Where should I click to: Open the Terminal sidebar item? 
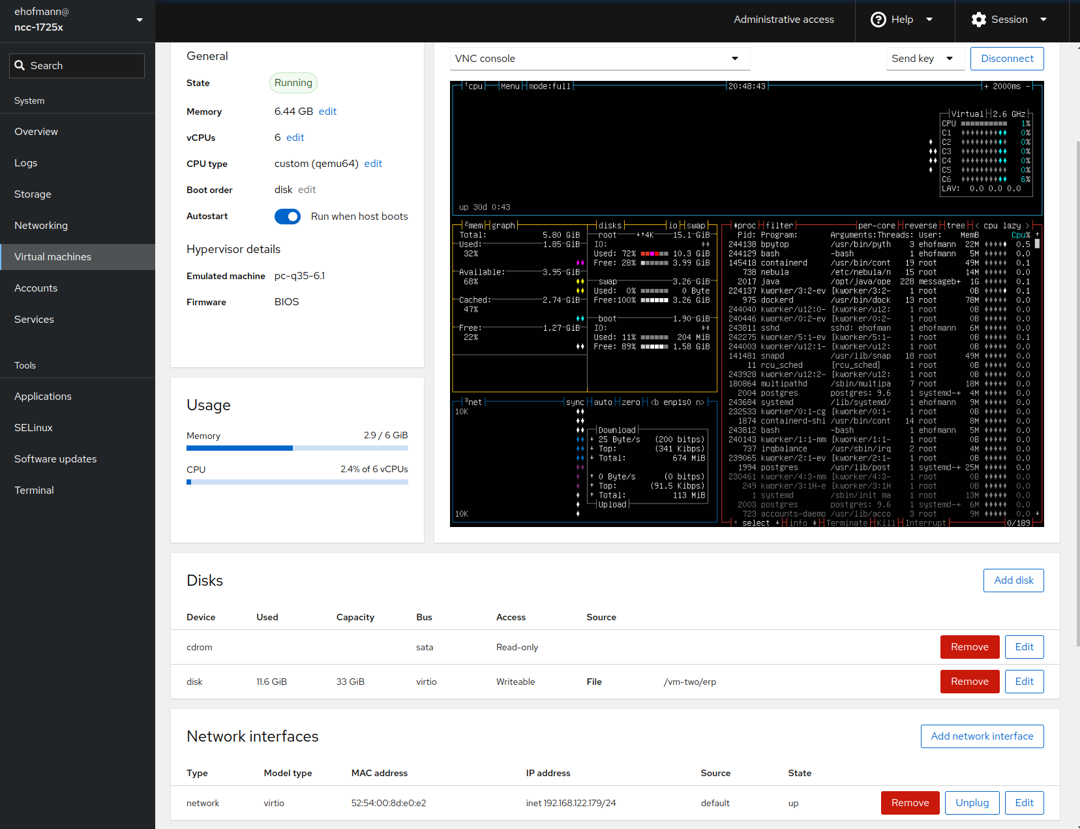(x=34, y=490)
